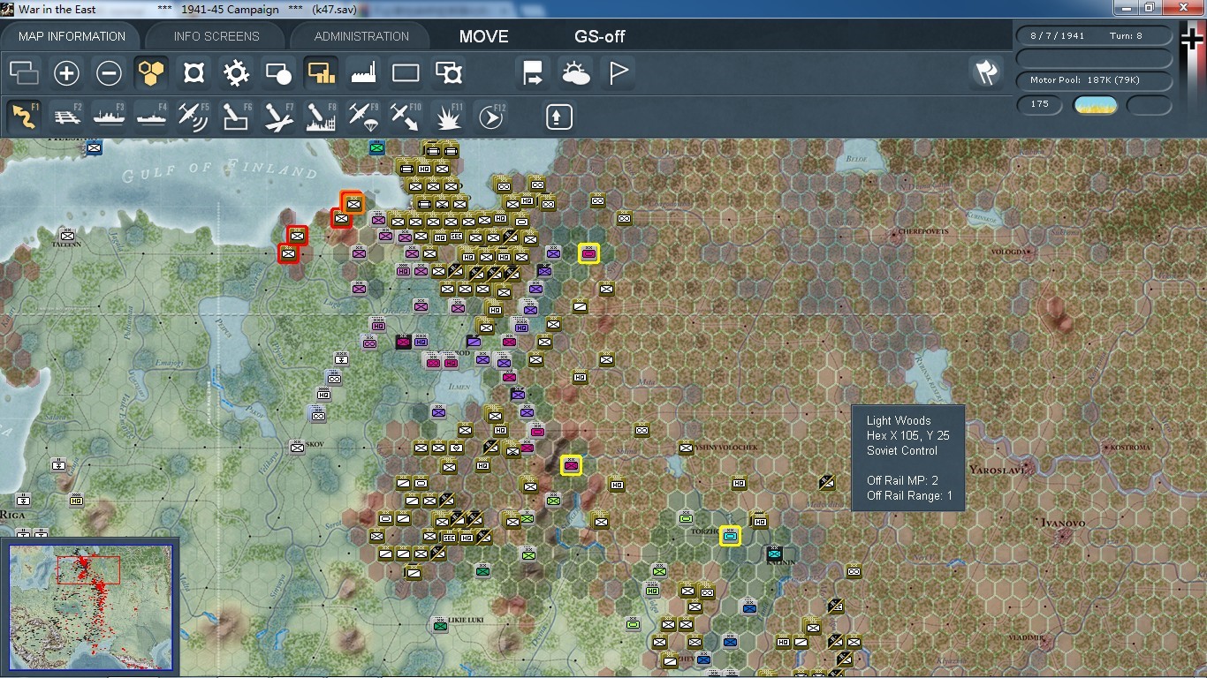Image resolution: width=1207 pixels, height=678 pixels.
Task: Click the Riga city label
Action: 11,513
